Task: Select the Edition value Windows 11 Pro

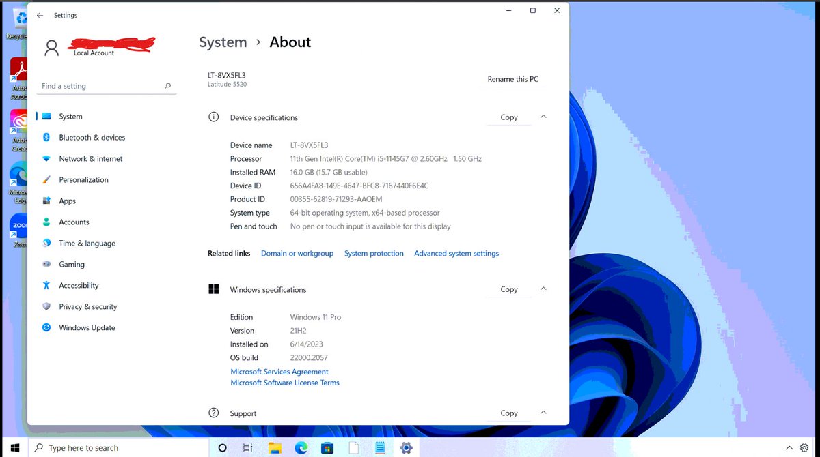Action: tap(316, 317)
